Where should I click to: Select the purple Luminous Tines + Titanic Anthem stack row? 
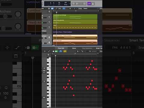[75, 32]
